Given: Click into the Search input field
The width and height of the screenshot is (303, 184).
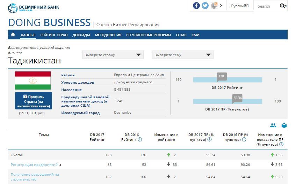Looking at the screenshot, I should coord(266,6).
